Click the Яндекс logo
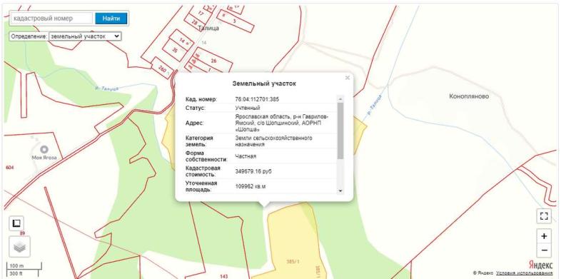The image size is (571, 279). tap(540, 265)
